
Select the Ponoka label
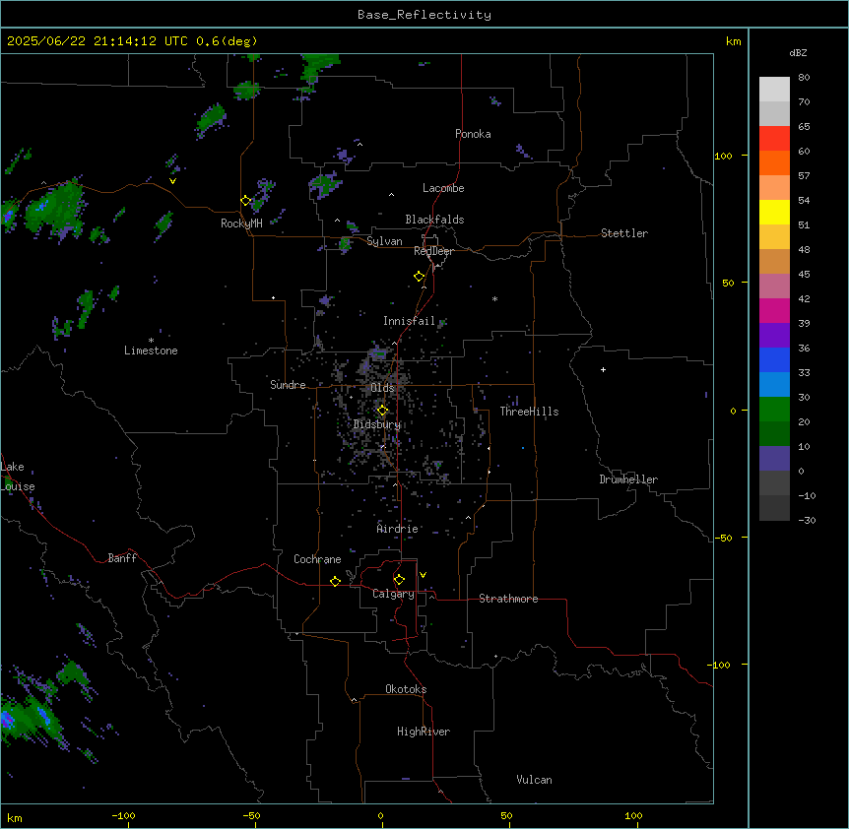pyautogui.click(x=473, y=134)
